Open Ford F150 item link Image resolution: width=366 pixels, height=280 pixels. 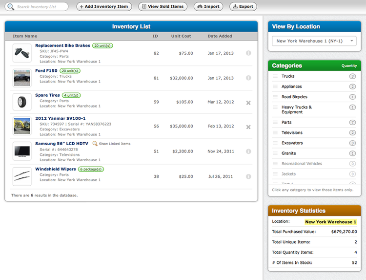click(46, 70)
